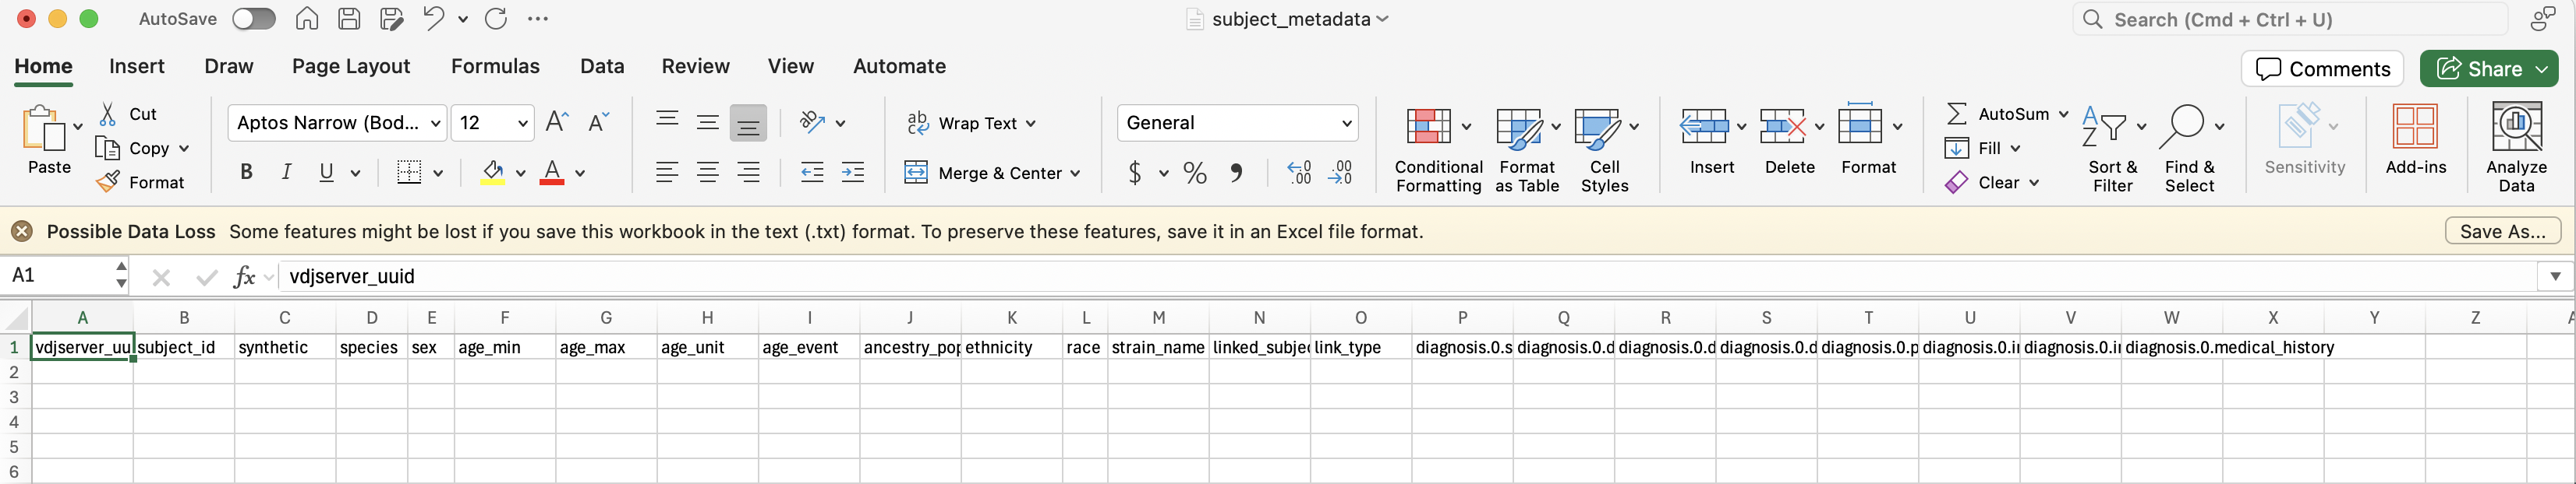
Task: Click the green Share button
Action: pos(2489,68)
